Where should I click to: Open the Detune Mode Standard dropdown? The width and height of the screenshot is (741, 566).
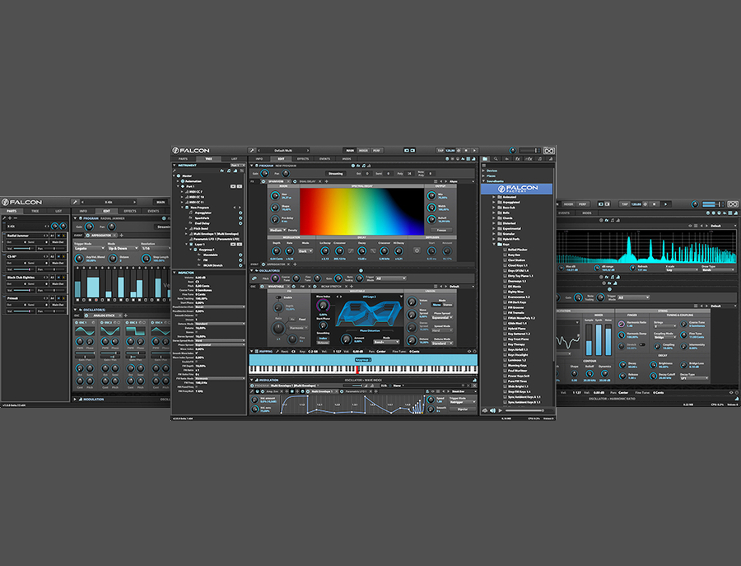click(442, 343)
